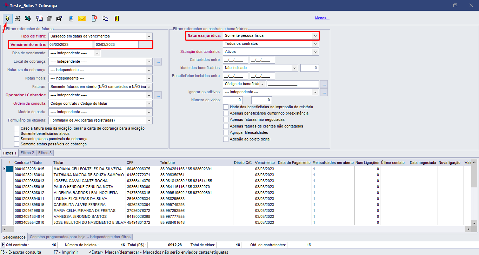Viewport: 479px width, 255px height.
Task: Click the blue cell phone icon
Action: pos(71,19)
